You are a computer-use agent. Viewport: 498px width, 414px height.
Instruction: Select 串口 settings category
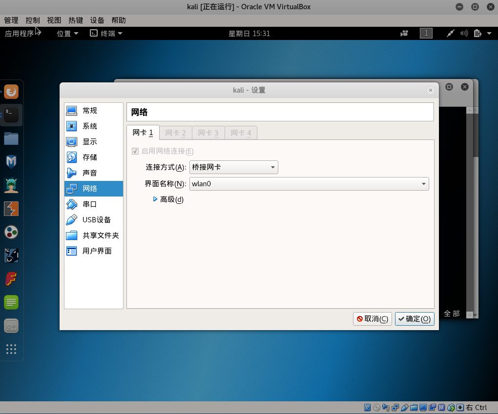pos(94,204)
